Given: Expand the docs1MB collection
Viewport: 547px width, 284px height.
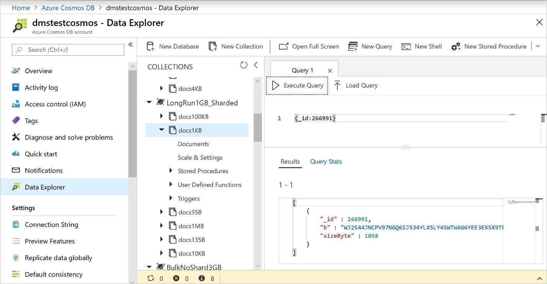Looking at the screenshot, I should pos(162,226).
